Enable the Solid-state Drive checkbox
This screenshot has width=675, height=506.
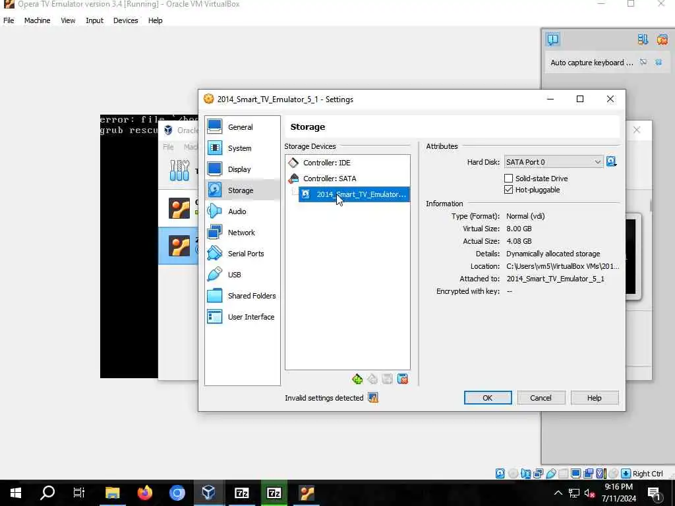[508, 178]
